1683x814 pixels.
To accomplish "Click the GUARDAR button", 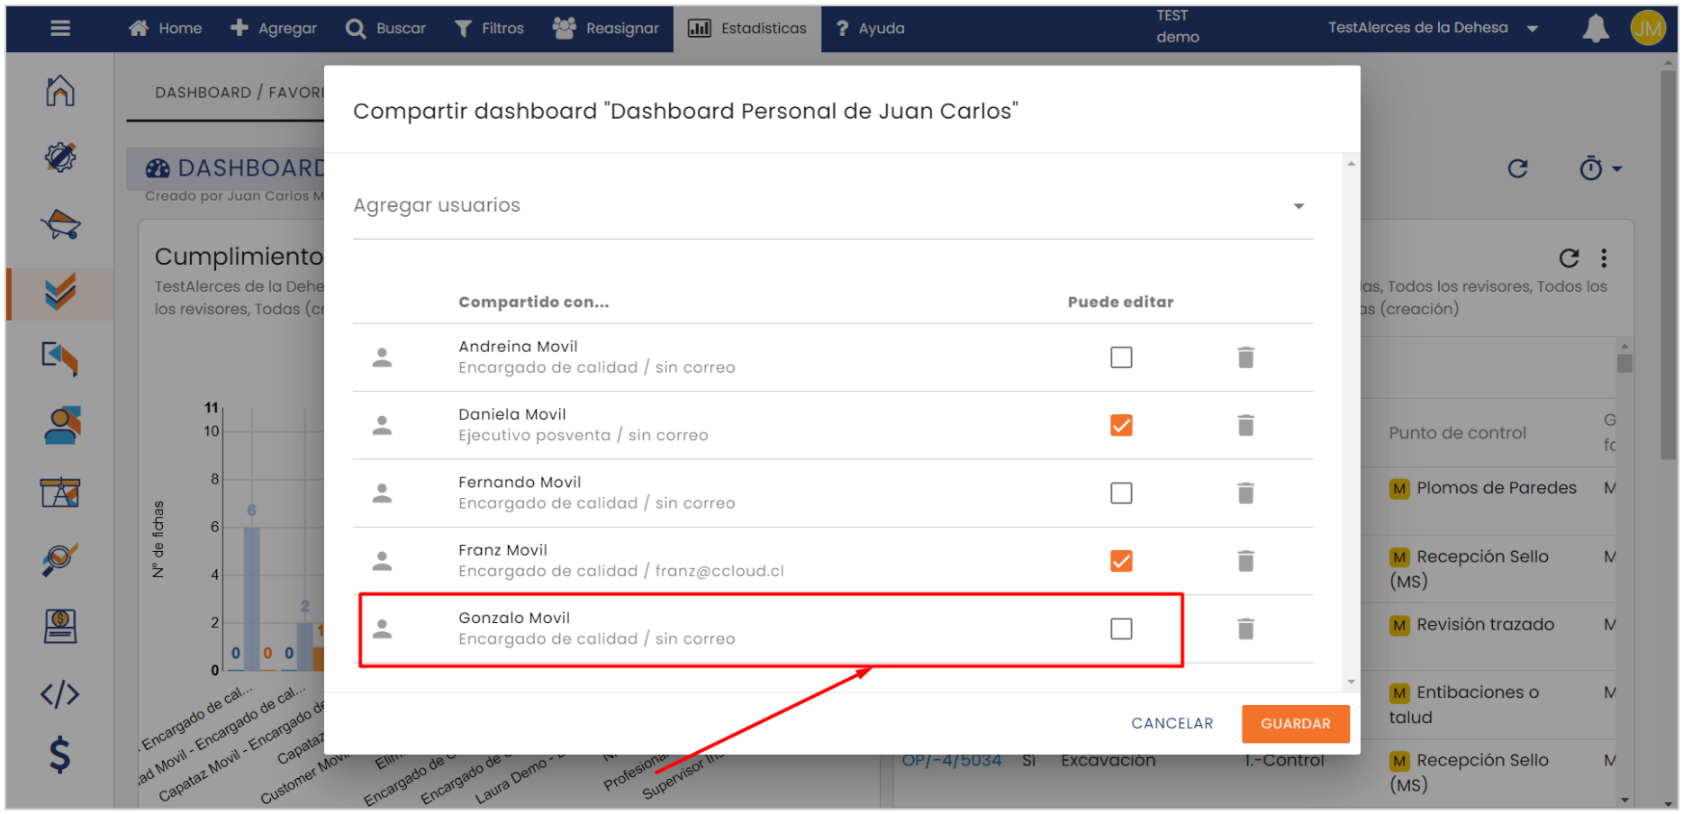I will pyautogui.click(x=1294, y=724).
